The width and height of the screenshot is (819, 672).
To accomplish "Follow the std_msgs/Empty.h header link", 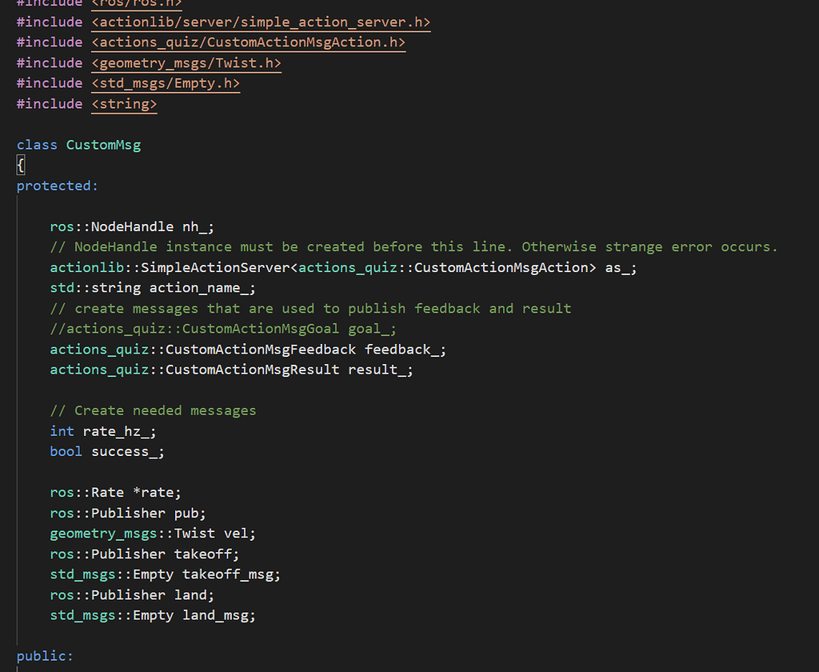I will click(165, 83).
